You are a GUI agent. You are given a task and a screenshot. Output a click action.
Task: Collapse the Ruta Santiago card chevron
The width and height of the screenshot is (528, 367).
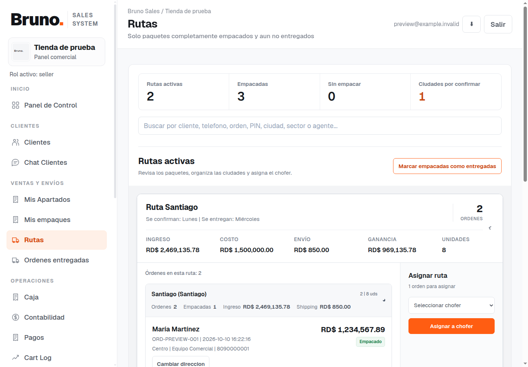pos(490,228)
